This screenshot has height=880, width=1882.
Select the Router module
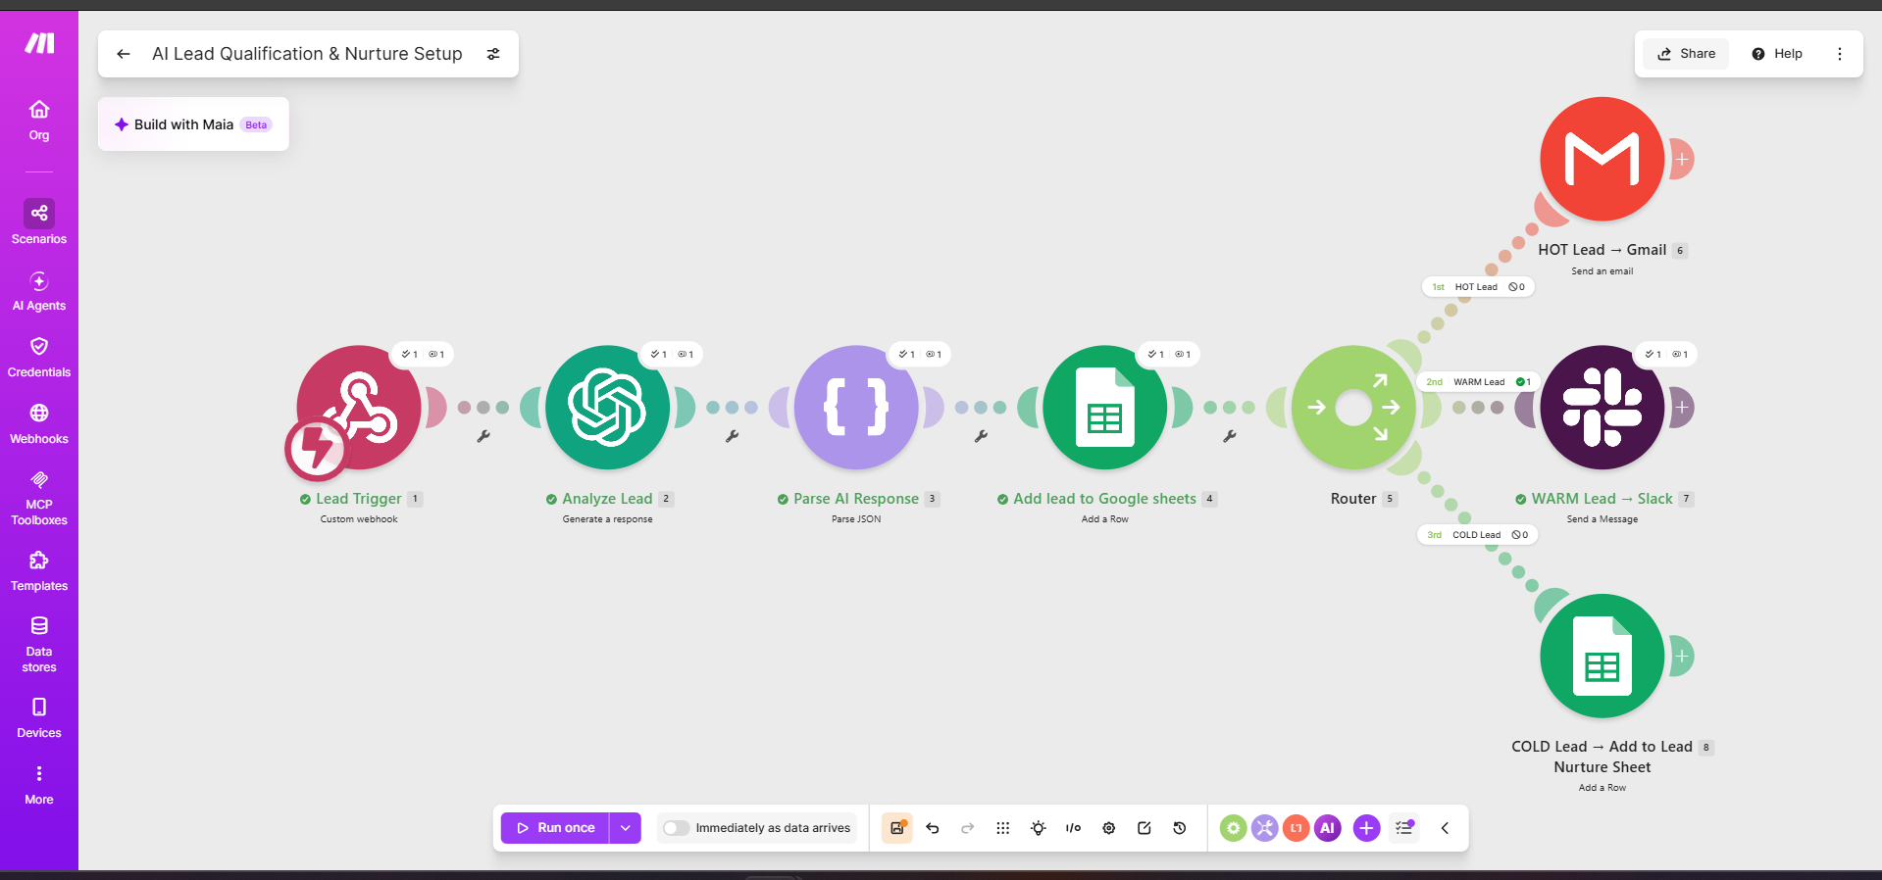[1353, 408]
